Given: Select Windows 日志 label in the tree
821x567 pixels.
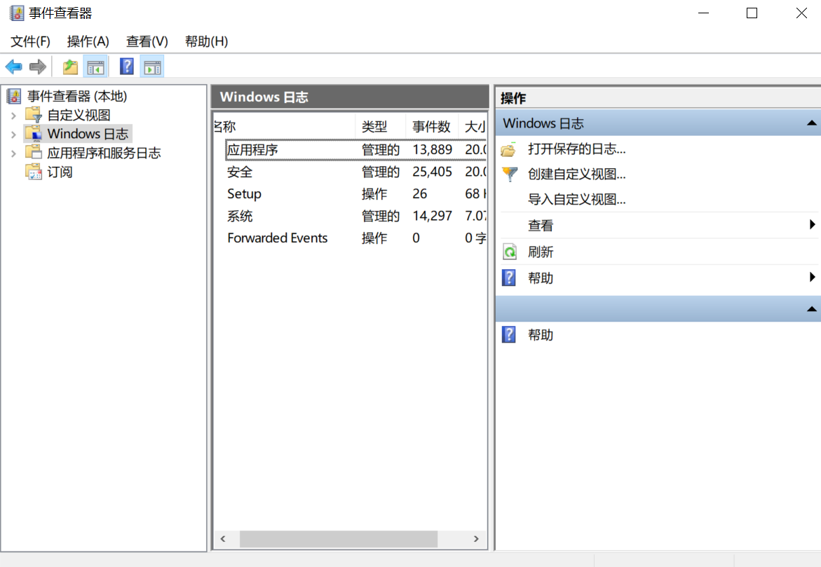Looking at the screenshot, I should tap(88, 134).
